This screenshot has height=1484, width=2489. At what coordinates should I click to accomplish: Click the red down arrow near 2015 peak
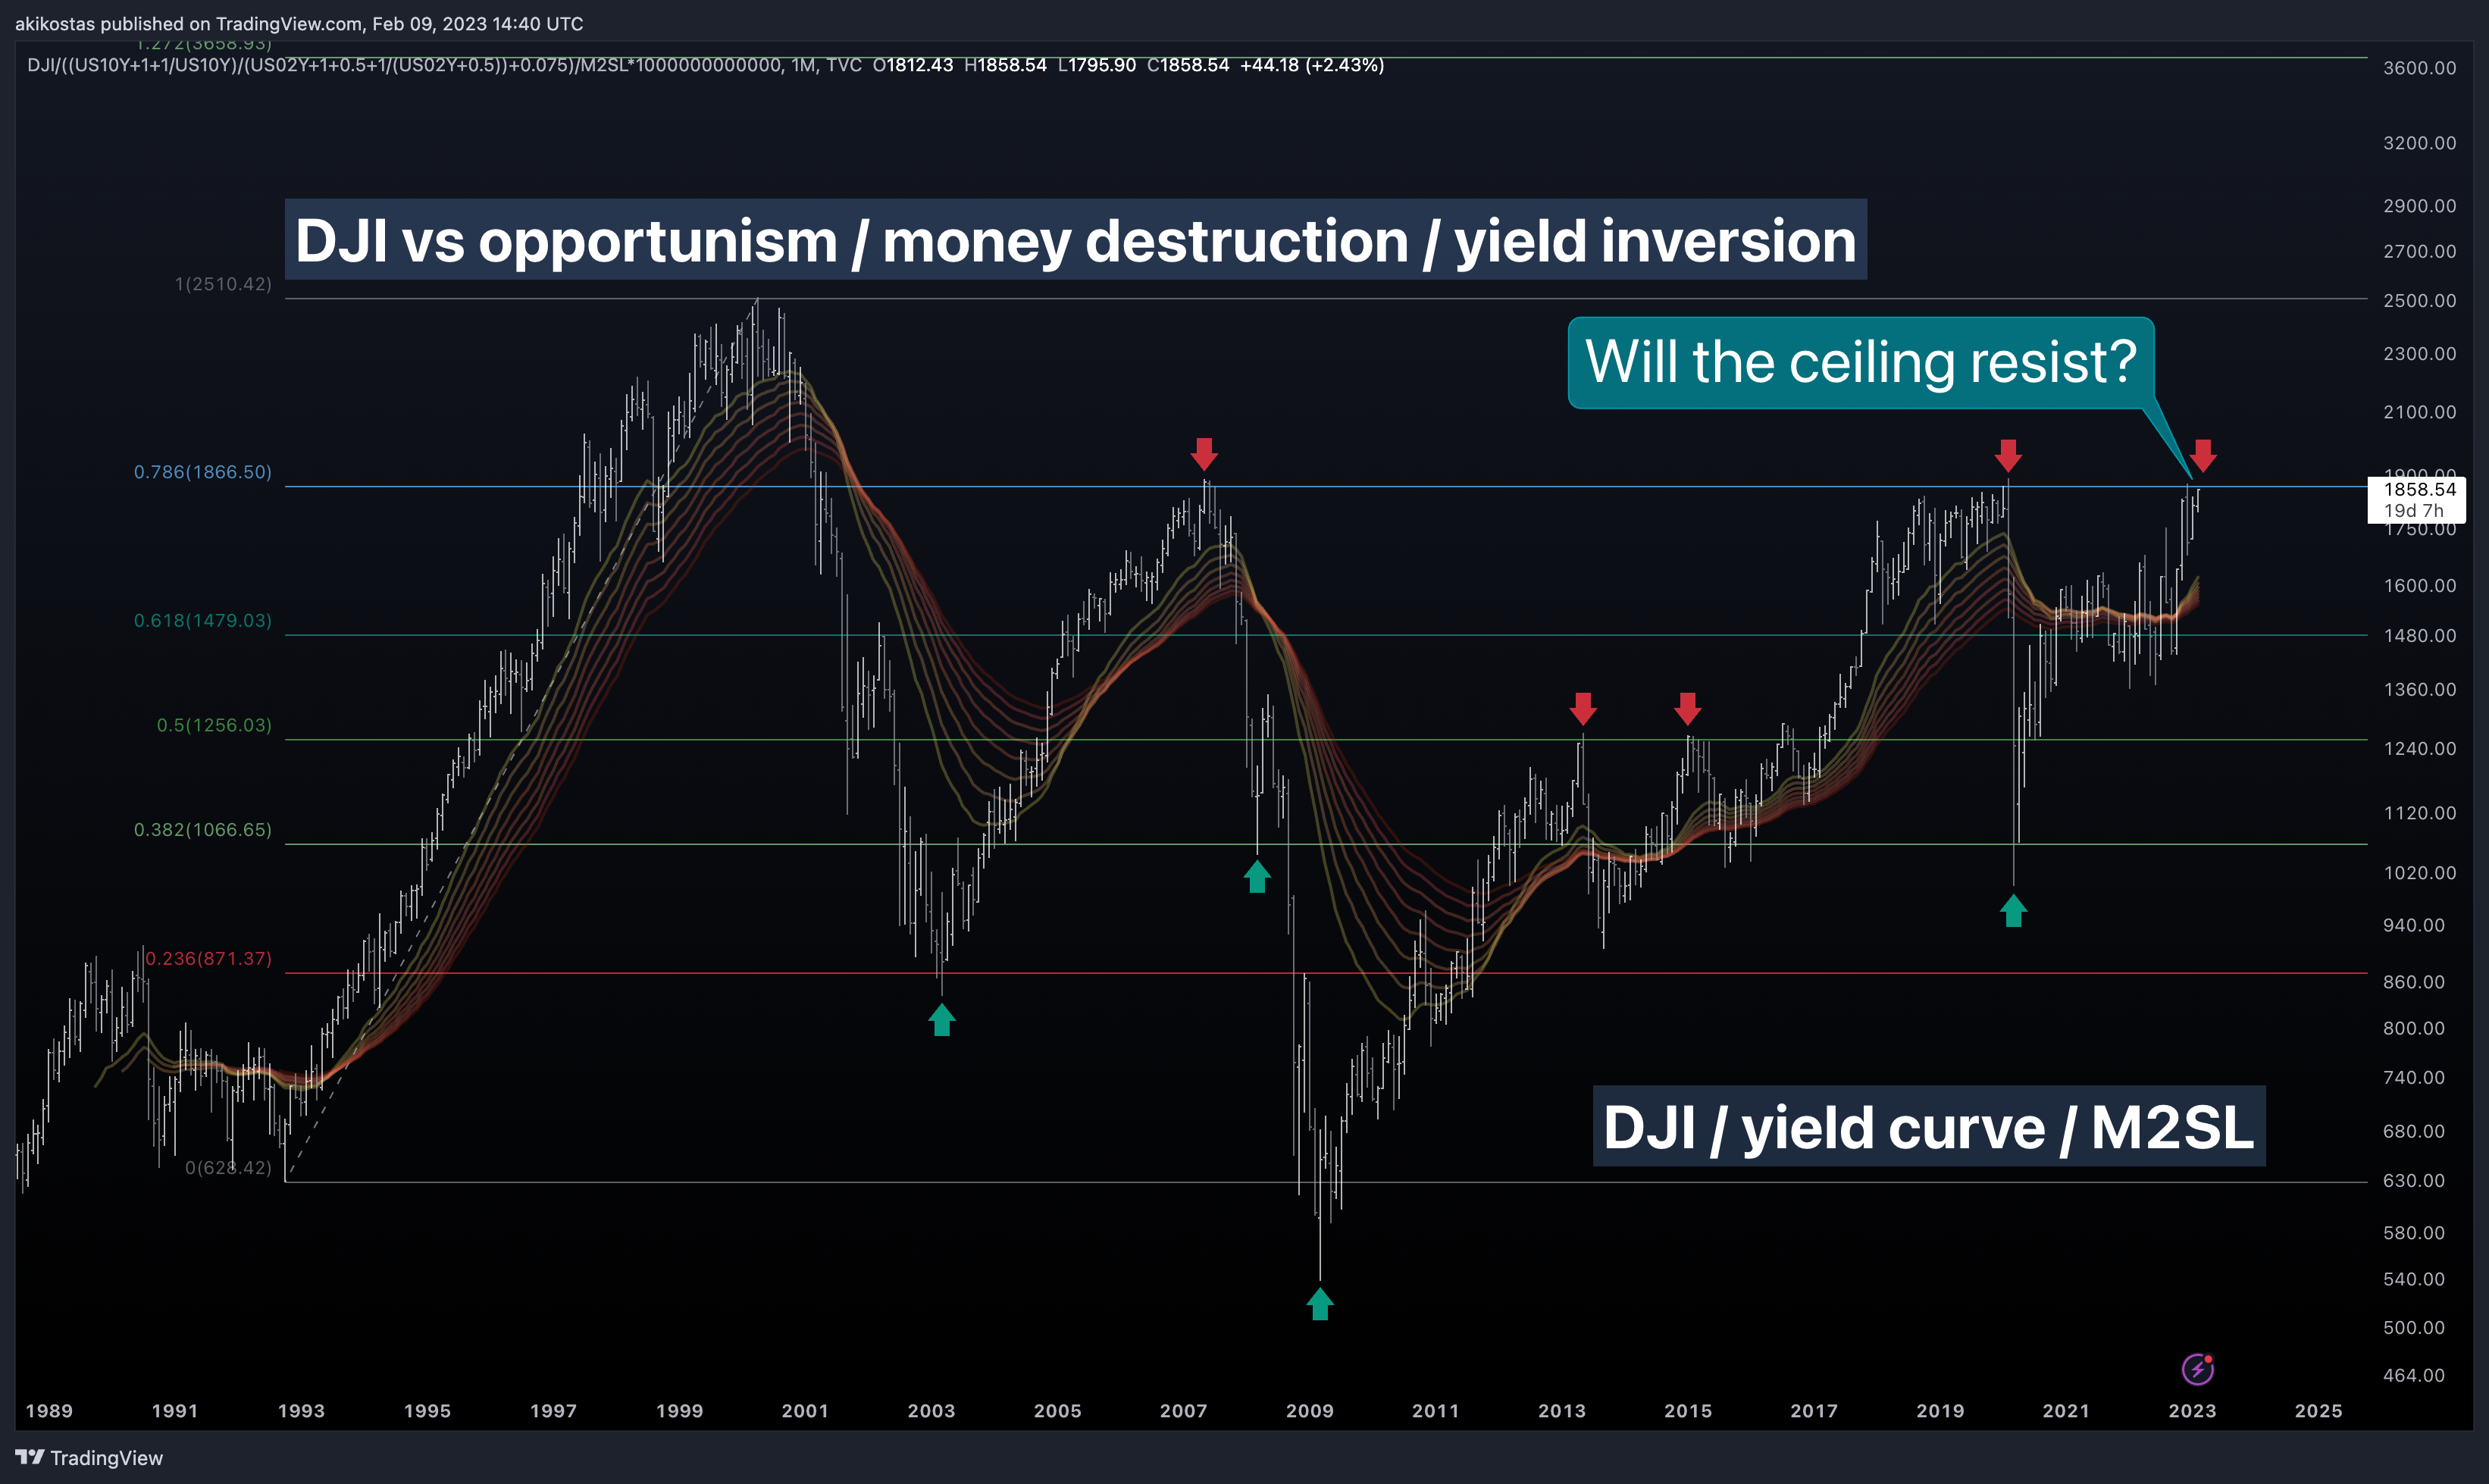(x=1688, y=709)
